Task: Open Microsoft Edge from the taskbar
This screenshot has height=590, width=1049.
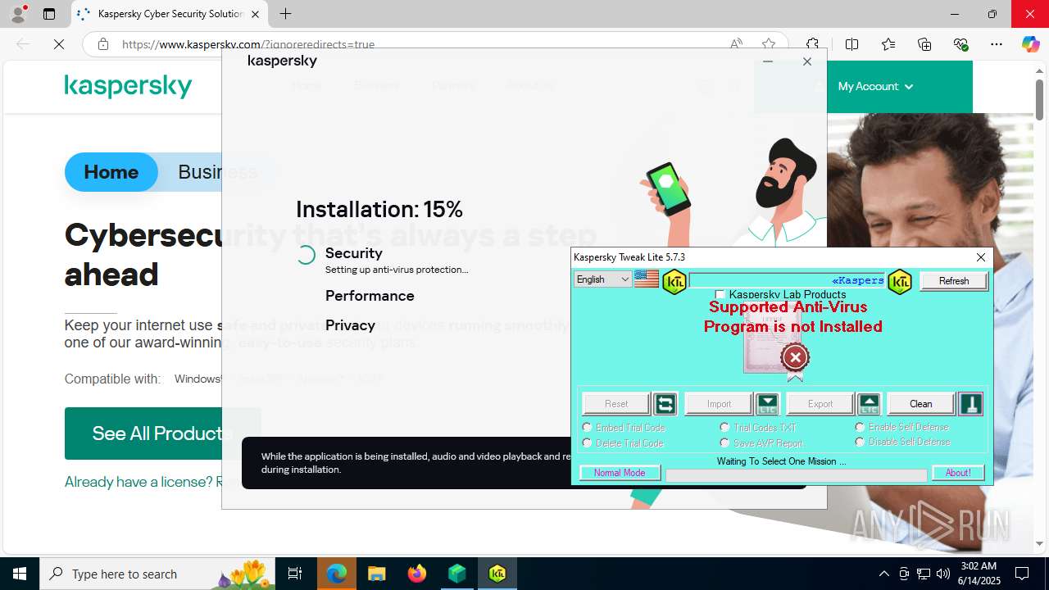Action: (x=337, y=574)
